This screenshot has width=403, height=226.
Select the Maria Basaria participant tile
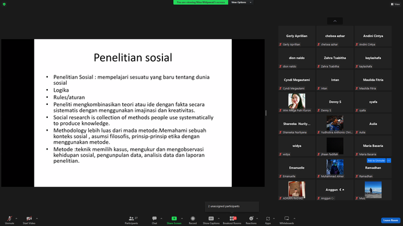tap(373, 146)
